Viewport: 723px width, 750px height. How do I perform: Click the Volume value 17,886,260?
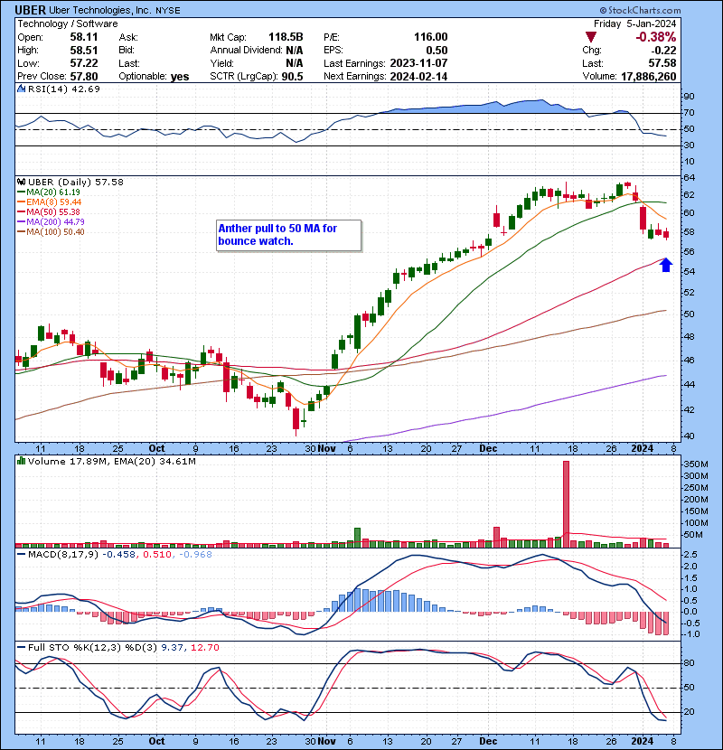tap(648, 77)
